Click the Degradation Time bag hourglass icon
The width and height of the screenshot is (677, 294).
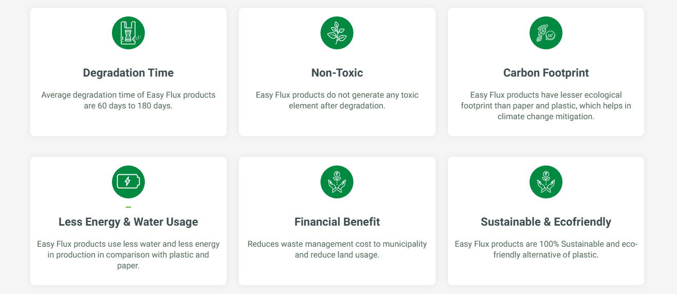pyautogui.click(x=128, y=33)
